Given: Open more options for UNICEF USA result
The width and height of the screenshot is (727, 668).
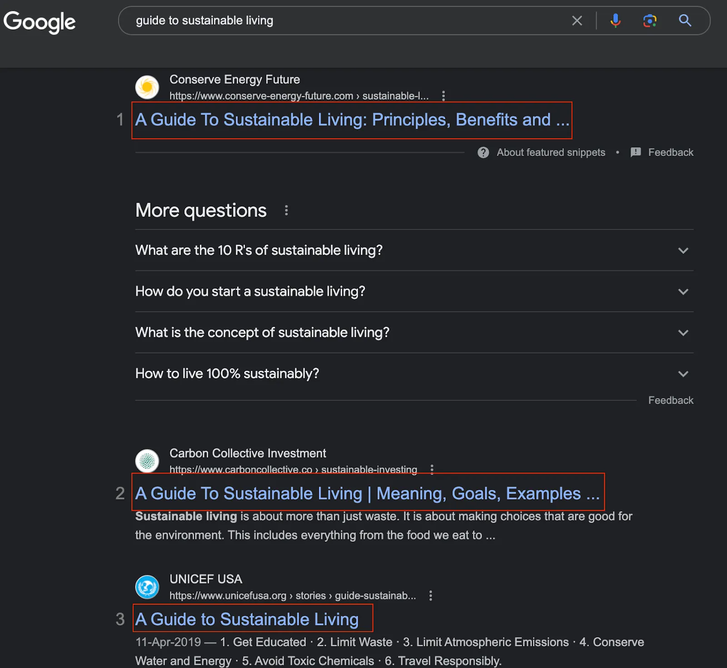Looking at the screenshot, I should point(431,596).
